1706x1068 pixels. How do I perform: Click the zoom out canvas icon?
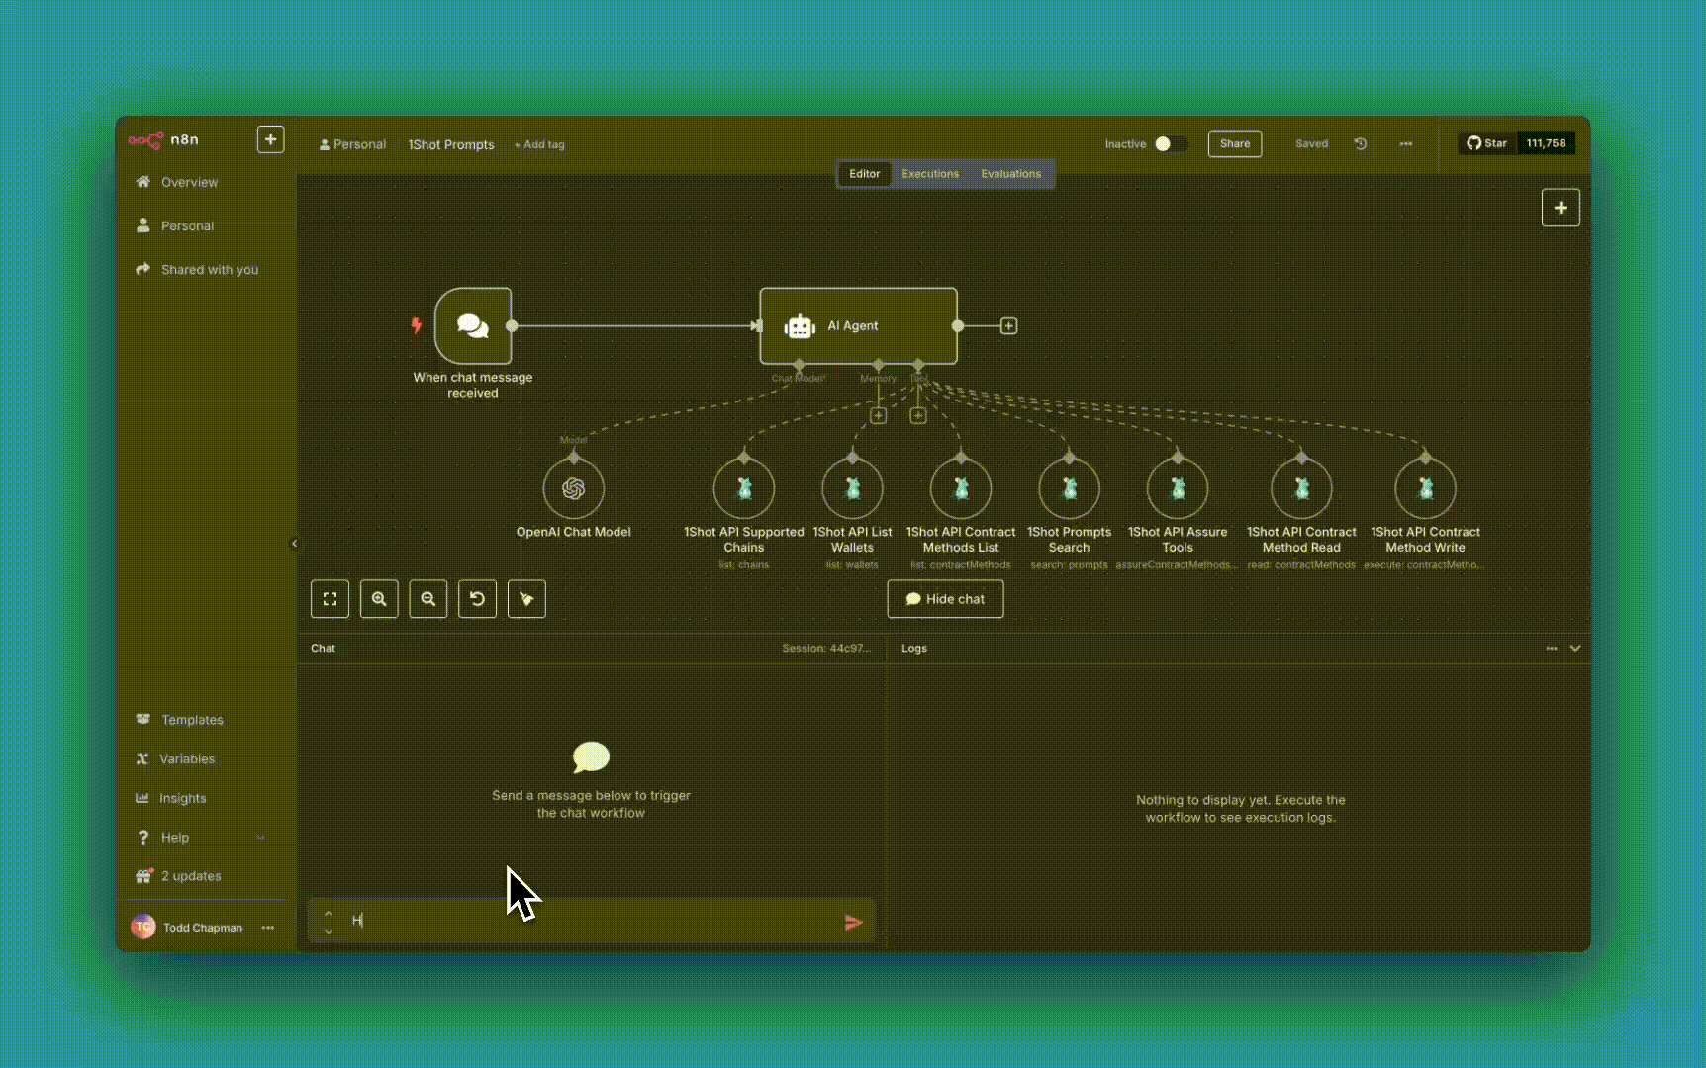428,599
